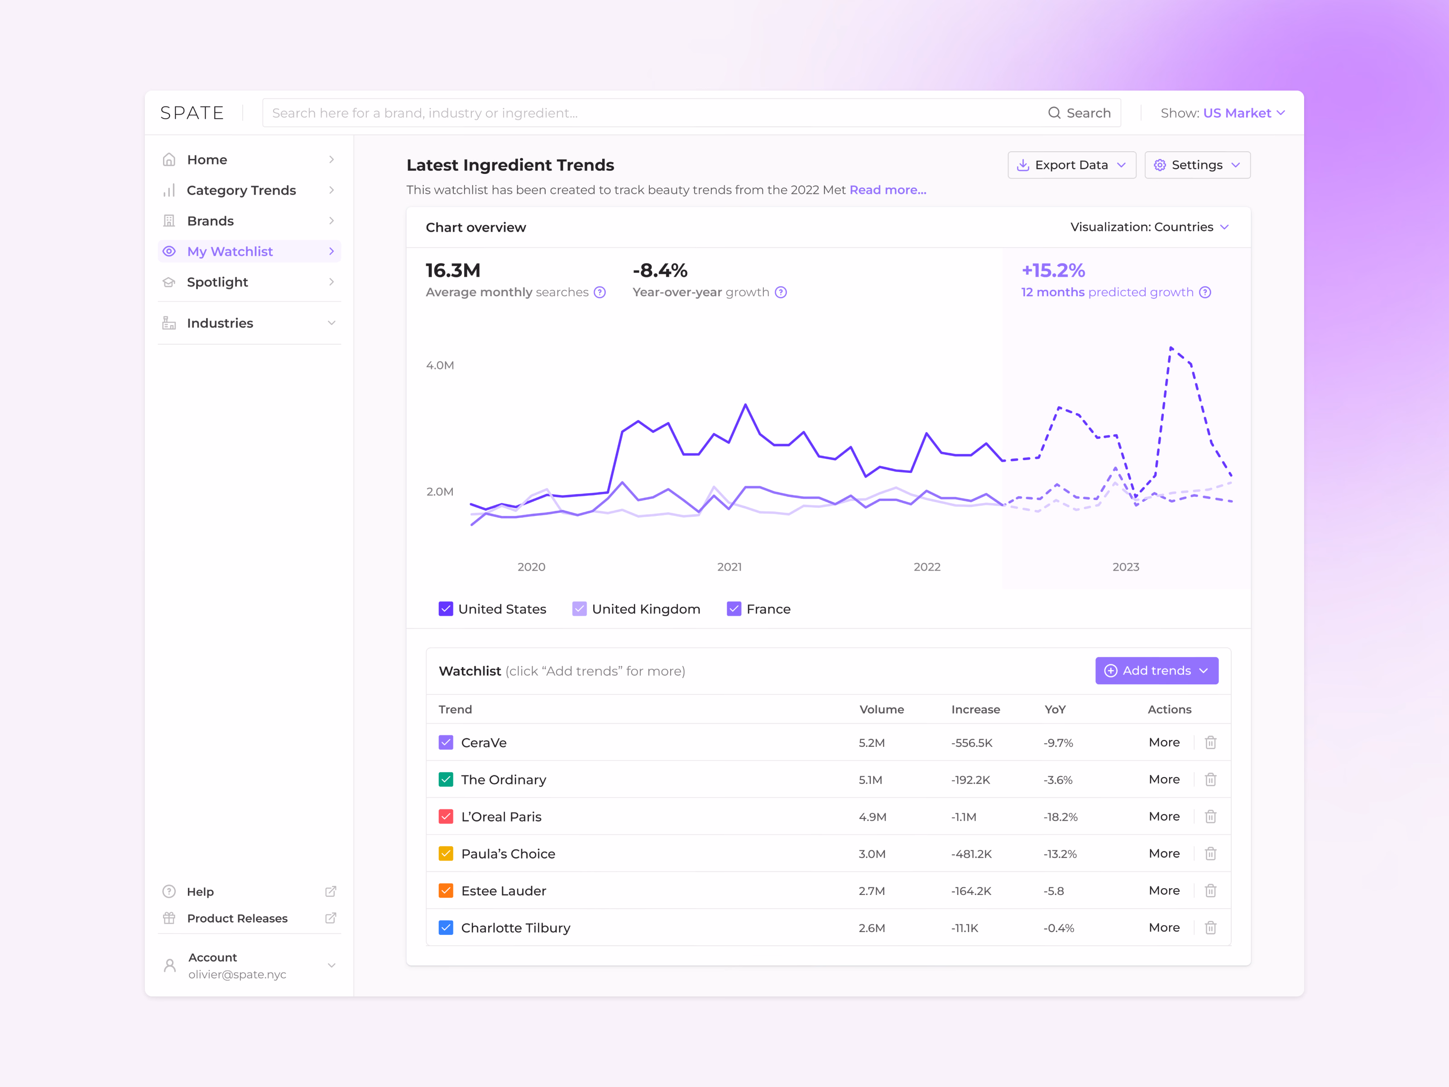Toggle Charlotte Tilbury blue checkbox
Image resolution: width=1449 pixels, height=1087 pixels.
[446, 927]
